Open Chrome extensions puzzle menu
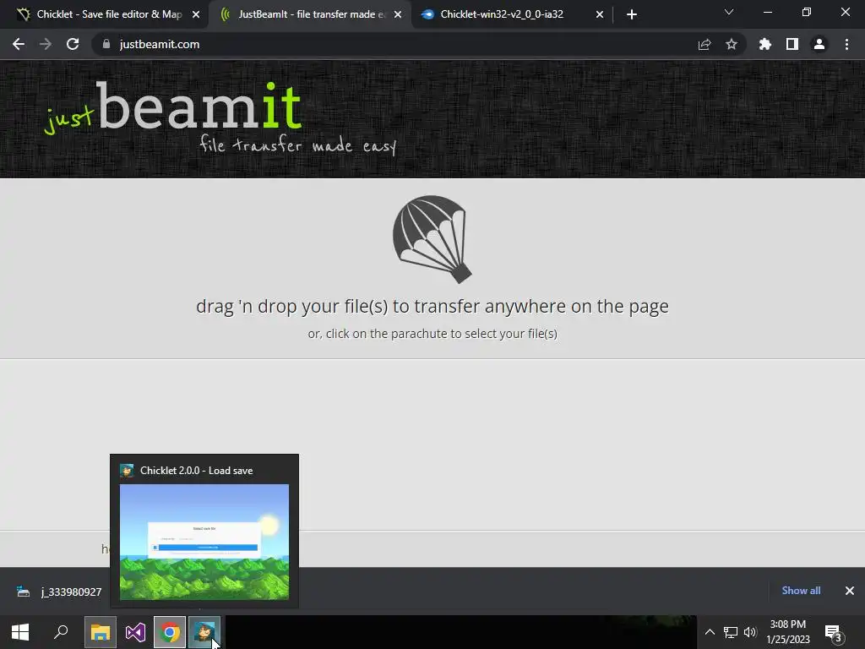This screenshot has width=865, height=649. 764,44
